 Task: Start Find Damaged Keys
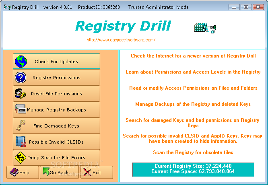click(57, 125)
